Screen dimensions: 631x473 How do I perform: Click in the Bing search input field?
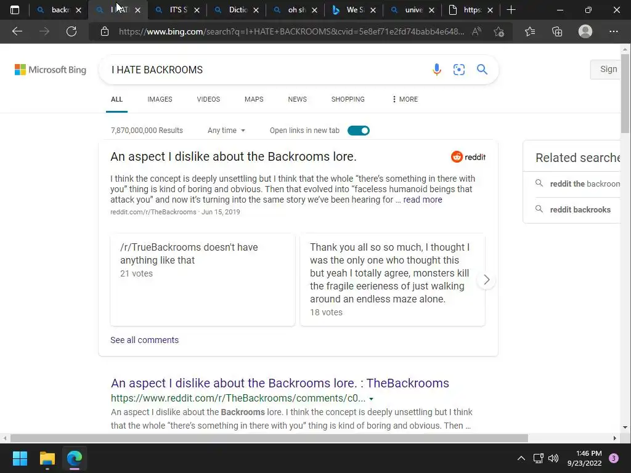266,70
